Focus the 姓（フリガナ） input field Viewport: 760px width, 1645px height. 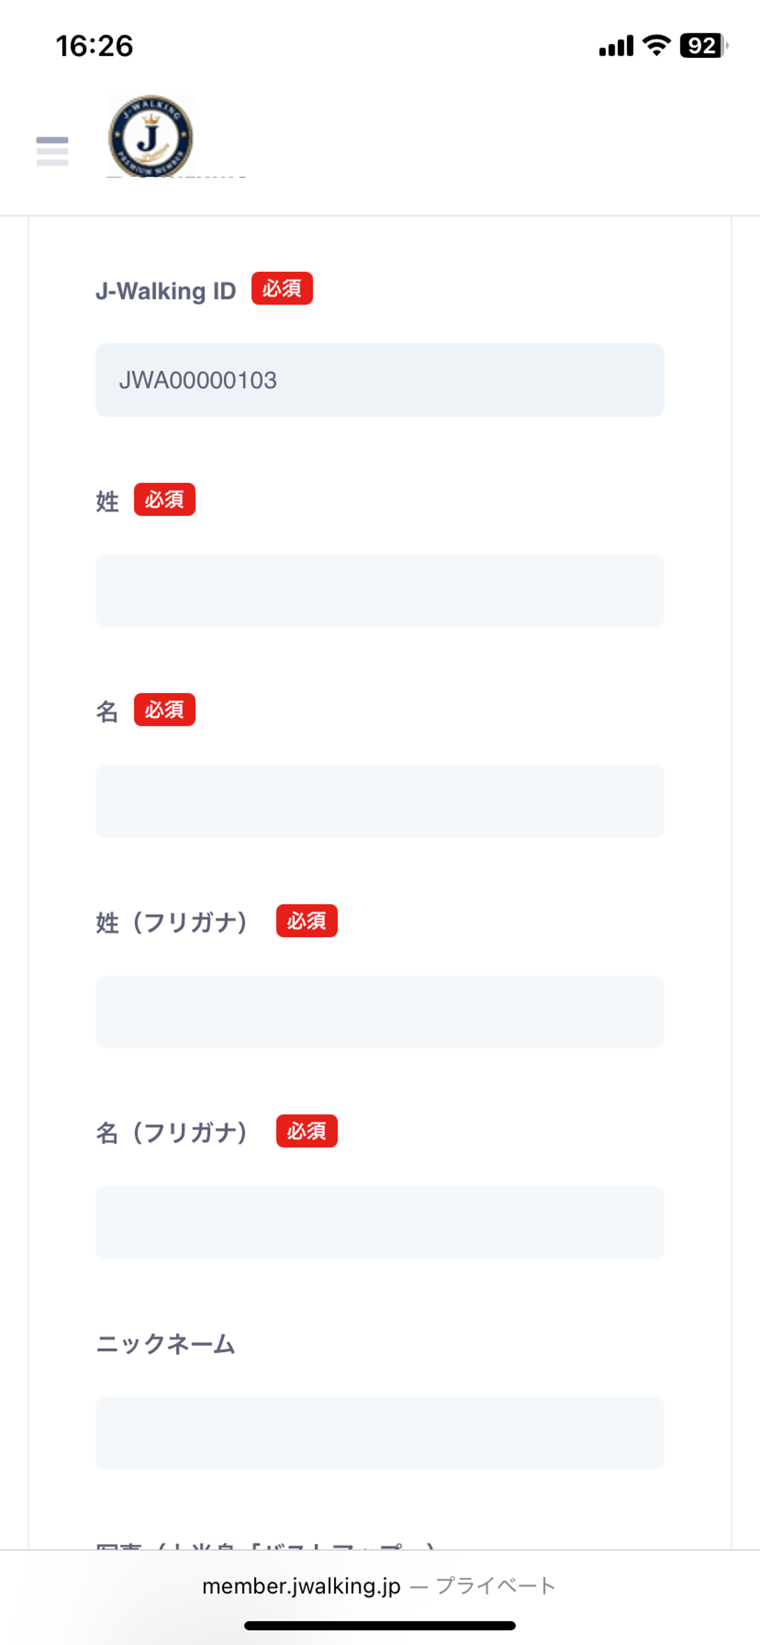[x=380, y=1012]
